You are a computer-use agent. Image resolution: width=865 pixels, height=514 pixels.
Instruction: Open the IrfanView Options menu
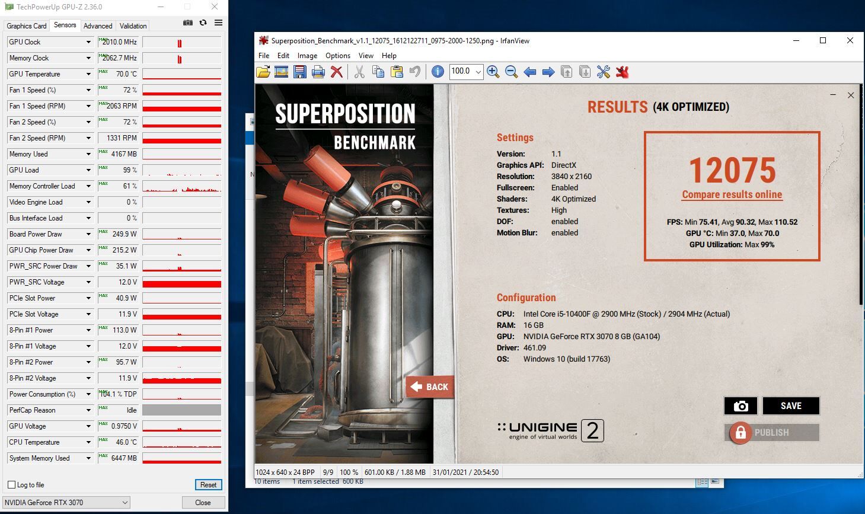point(338,56)
